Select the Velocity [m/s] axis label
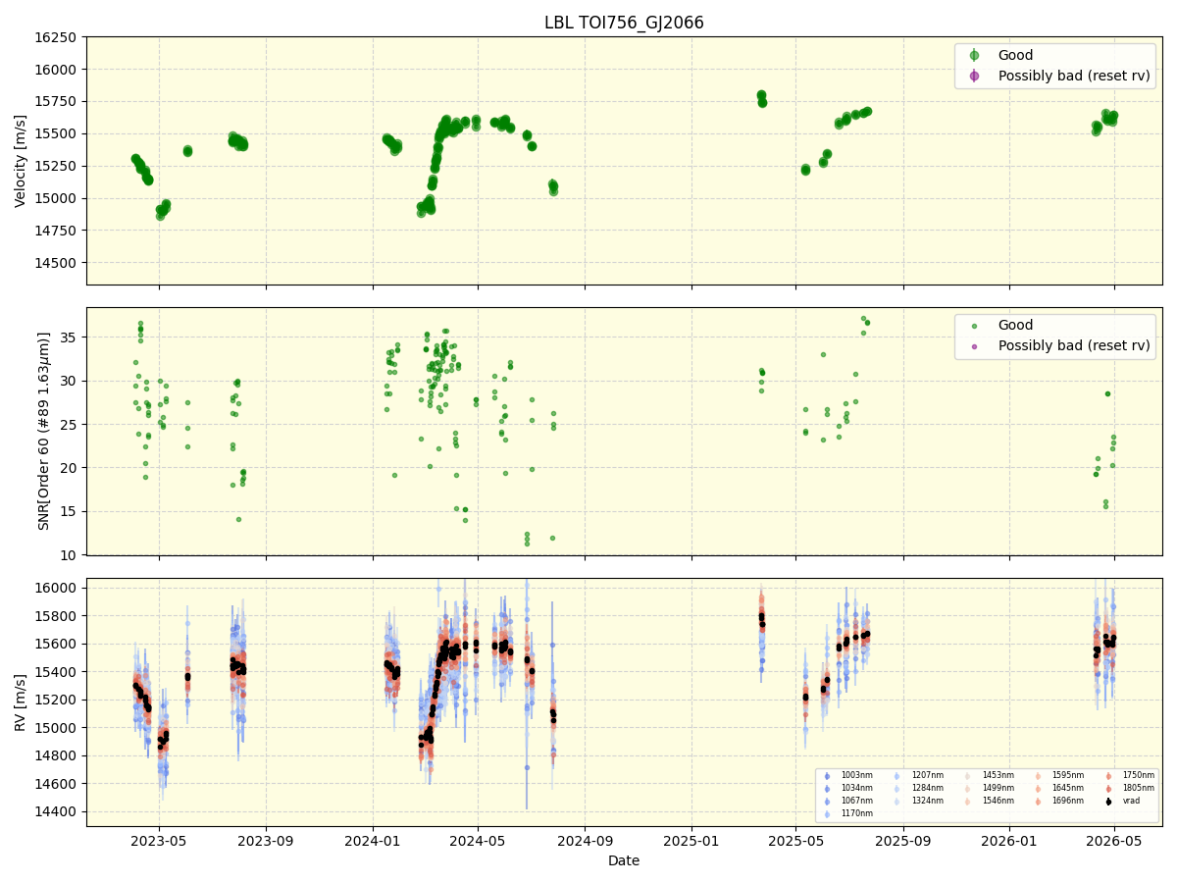 tap(21, 161)
